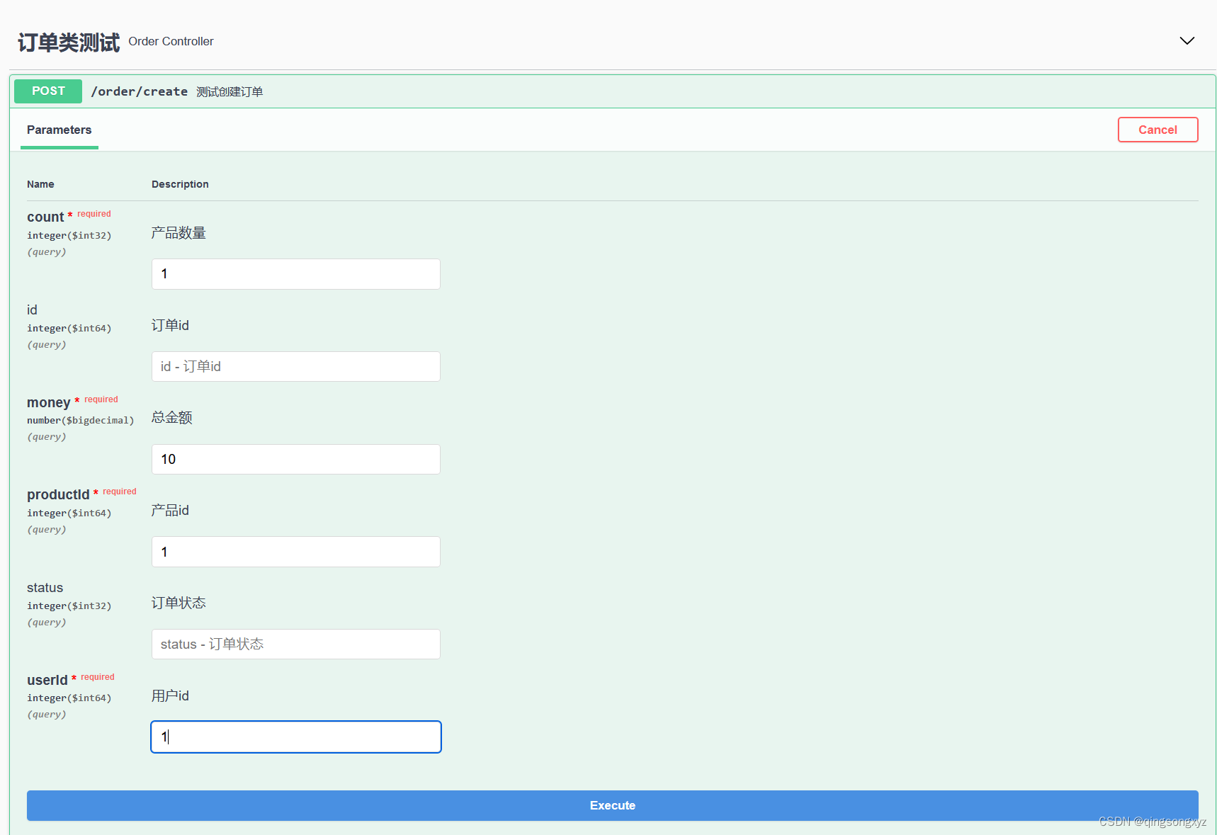
Task: Click the status parameter name
Action: tap(45, 588)
